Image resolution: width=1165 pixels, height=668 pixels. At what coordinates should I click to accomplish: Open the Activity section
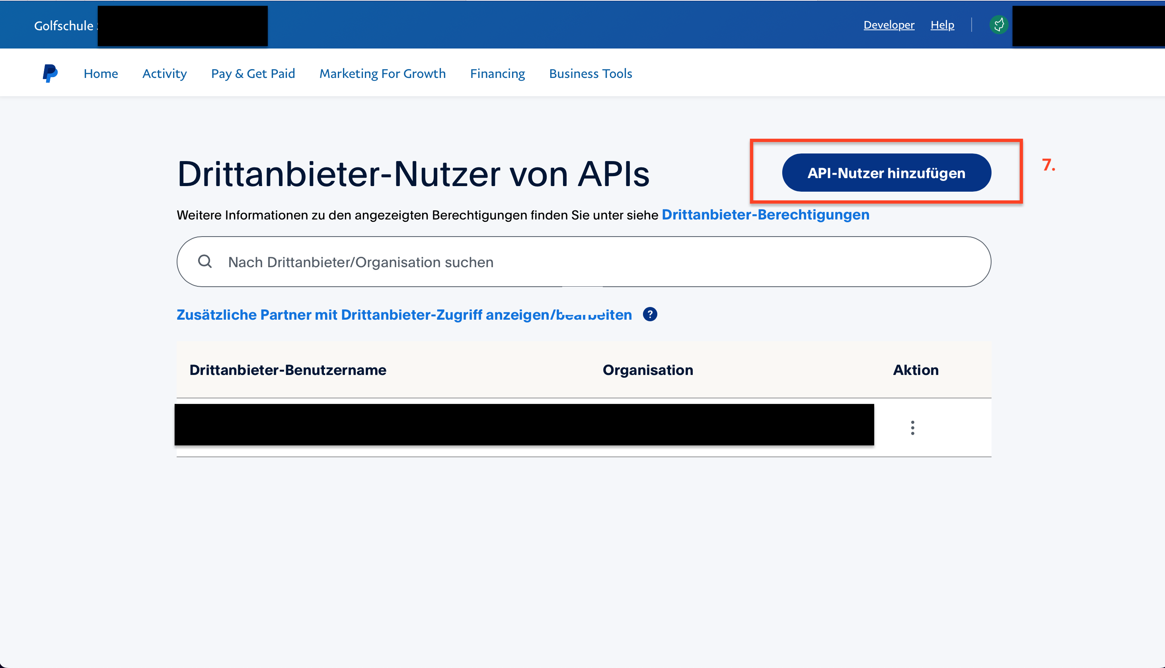(x=164, y=74)
